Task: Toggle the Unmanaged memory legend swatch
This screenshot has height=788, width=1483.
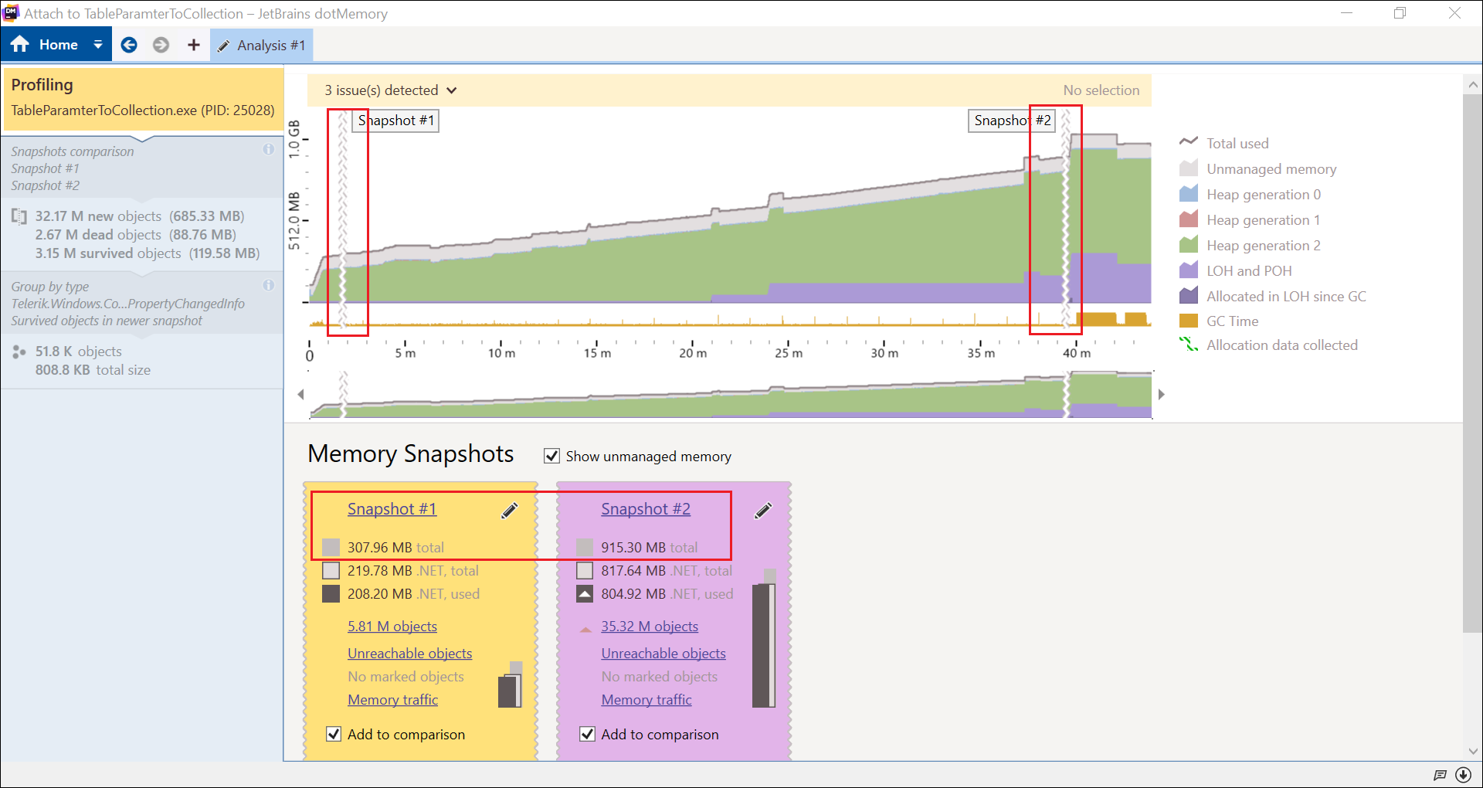Action: (1189, 168)
